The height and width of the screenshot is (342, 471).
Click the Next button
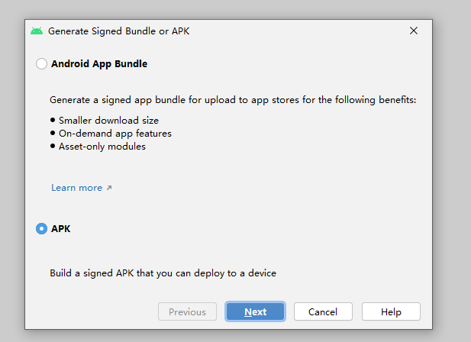(255, 311)
